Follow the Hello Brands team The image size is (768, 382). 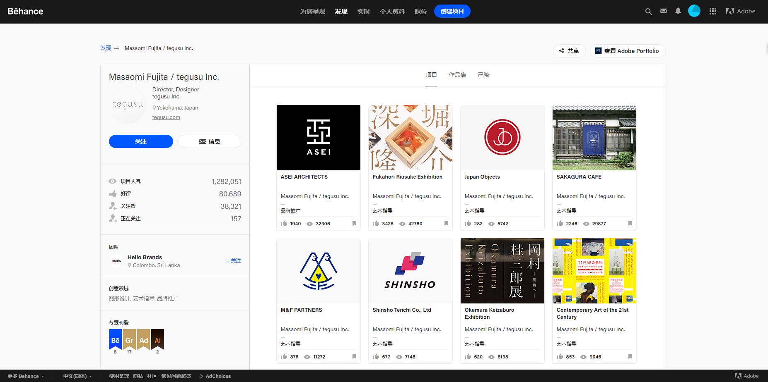pyautogui.click(x=234, y=261)
